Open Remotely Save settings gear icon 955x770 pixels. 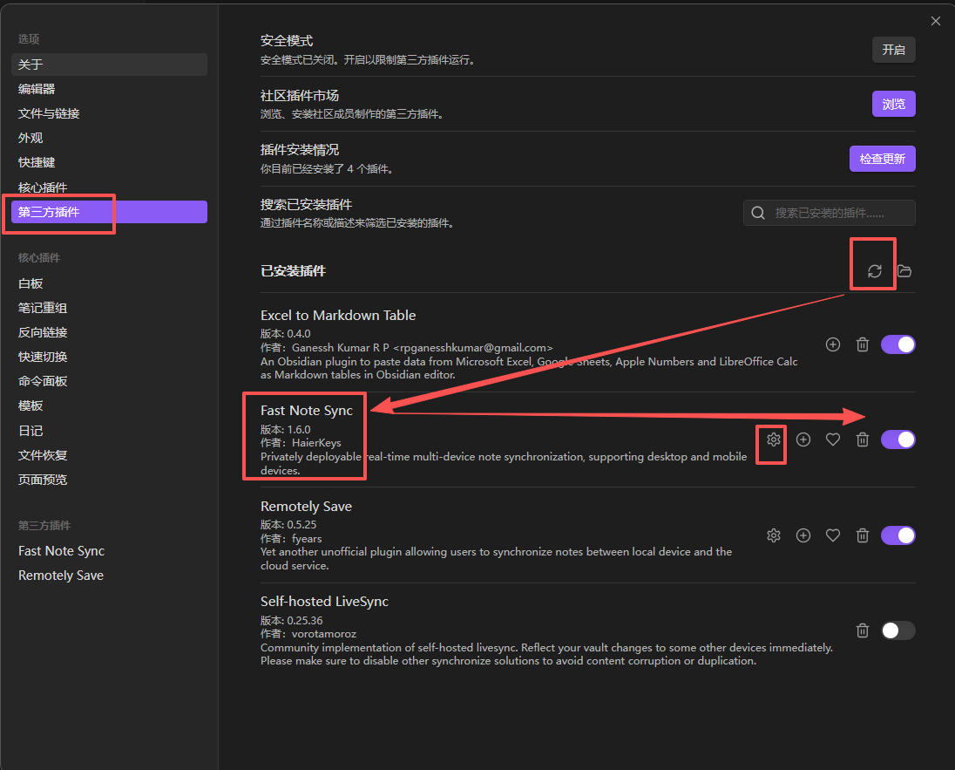coord(774,535)
